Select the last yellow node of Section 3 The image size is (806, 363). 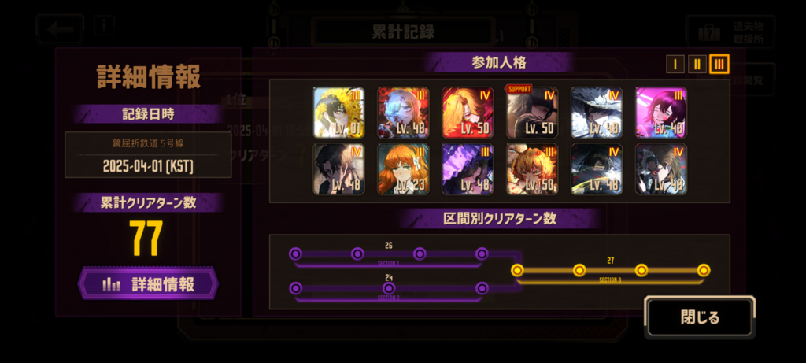click(704, 270)
